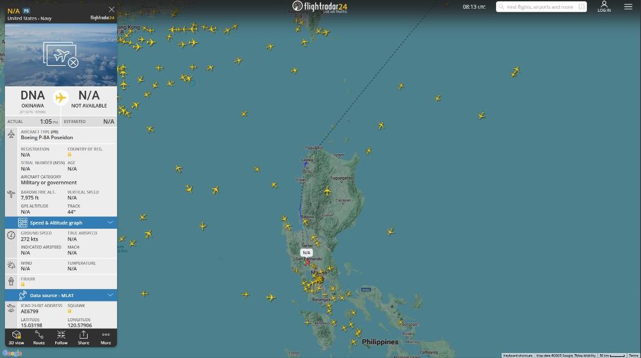Click the lock icon under FIR/UIR
Image resolution: width=641 pixels, height=358 pixels.
(x=23, y=284)
